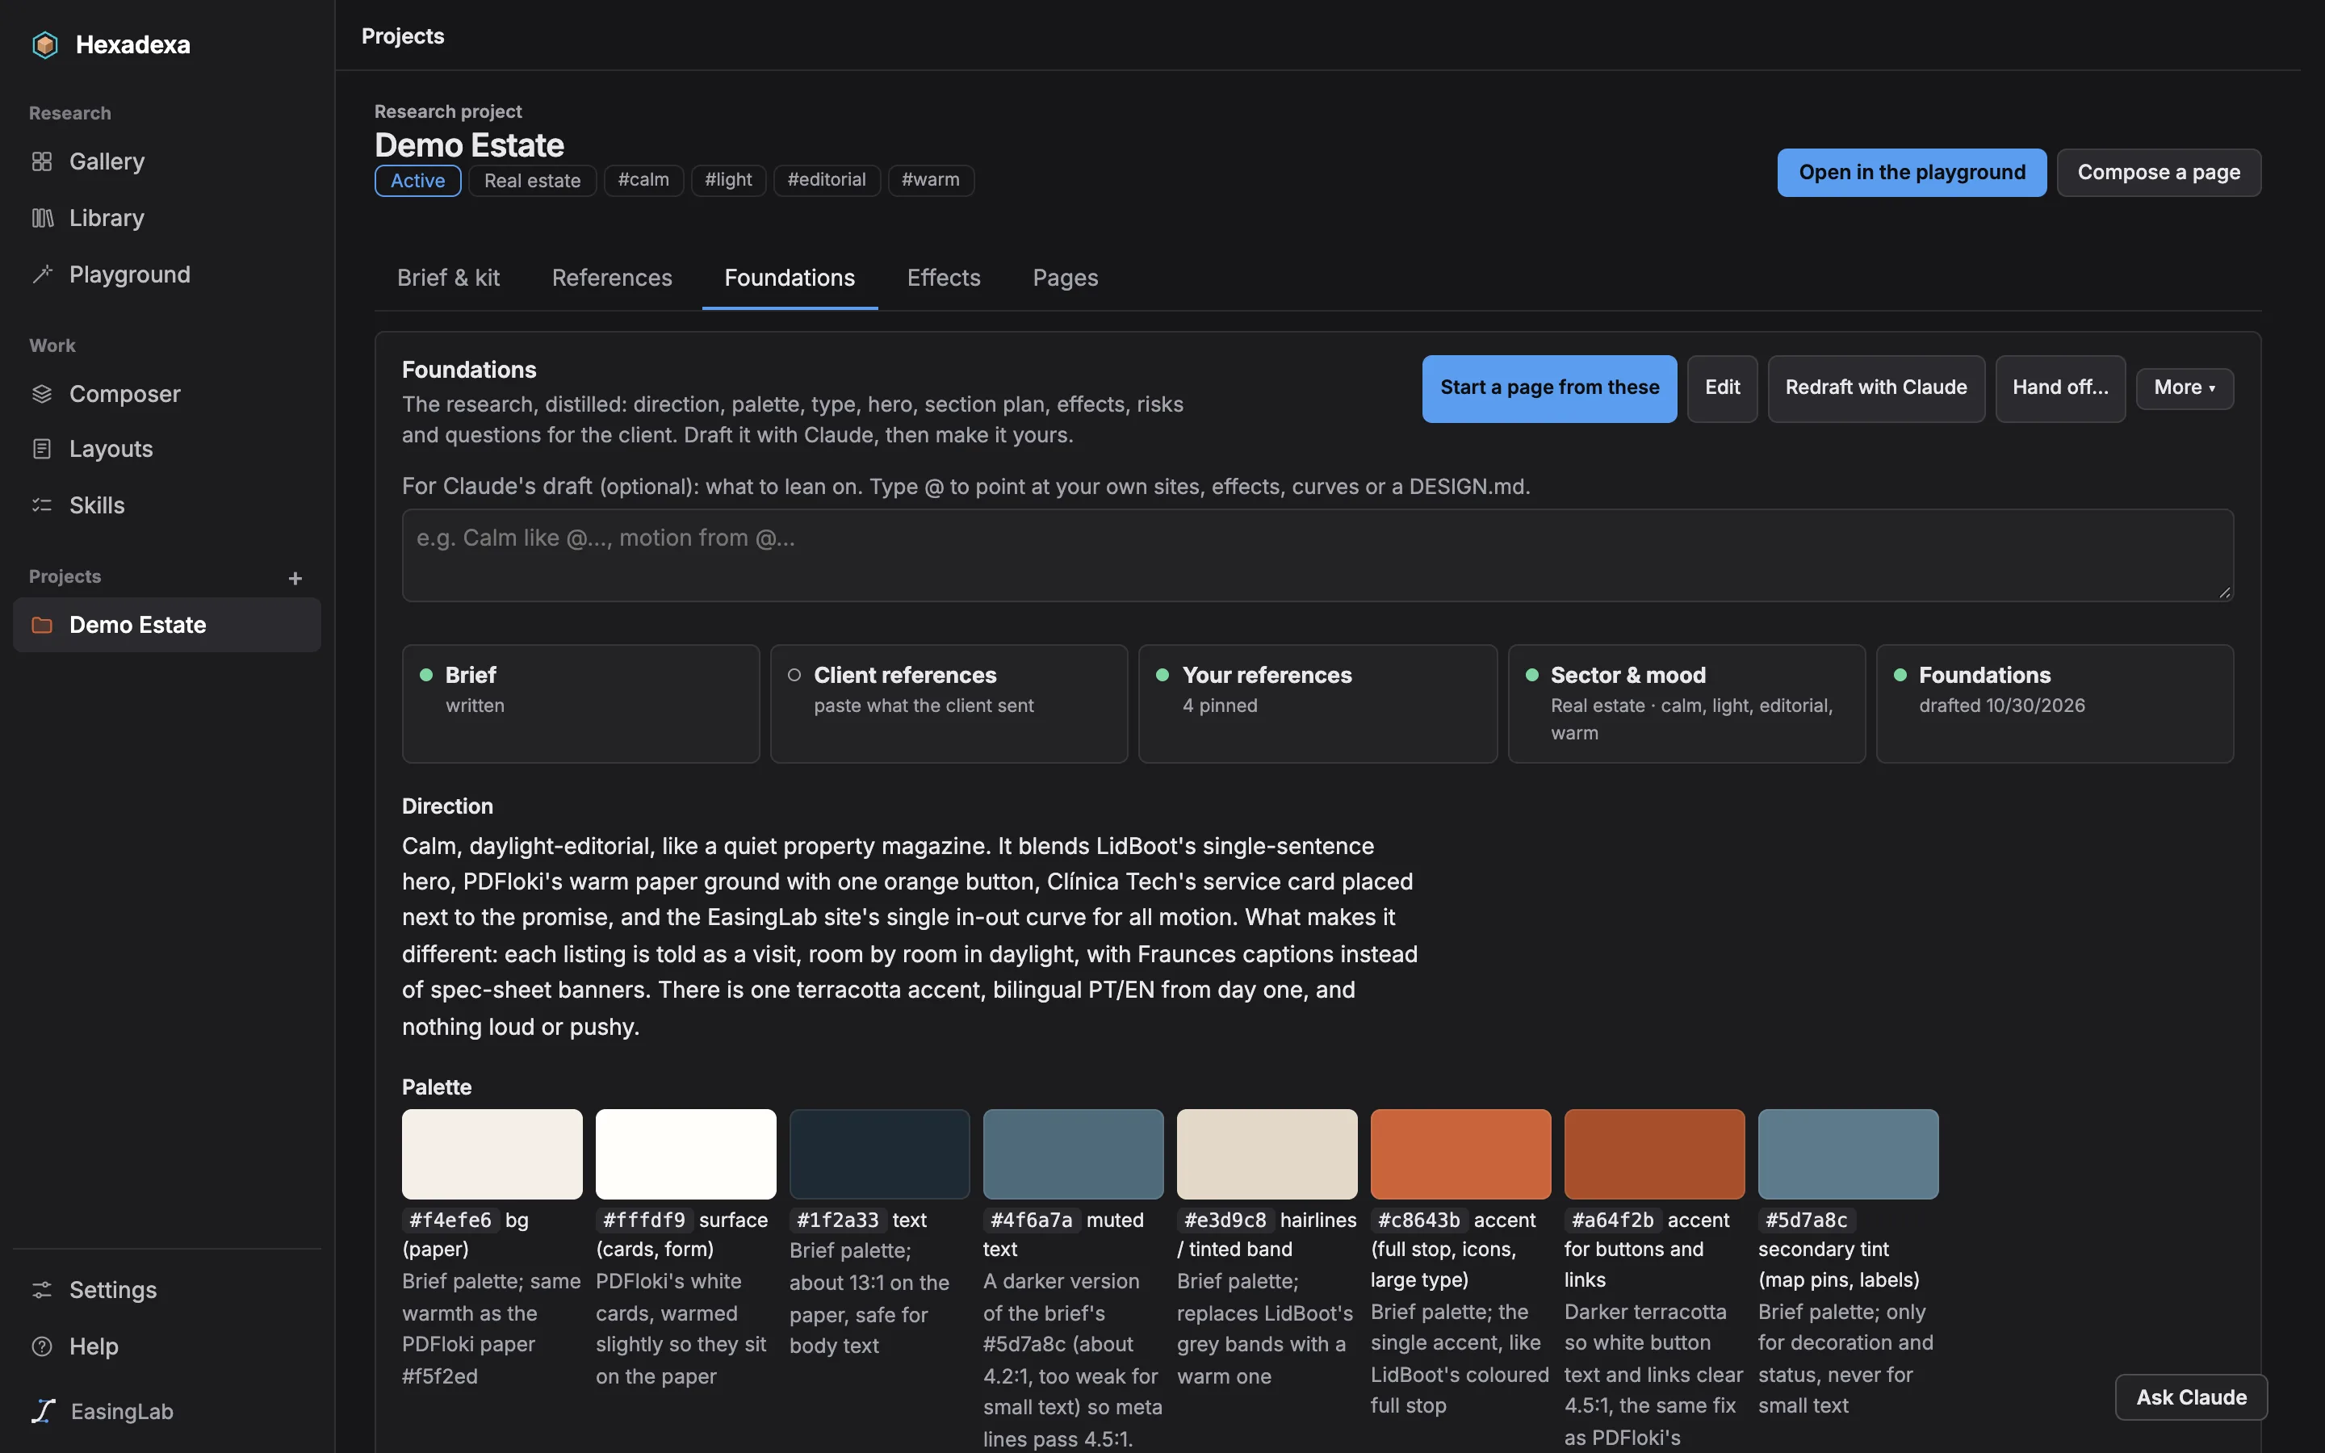This screenshot has width=2325, height=1453.
Task: Click Start a page from these
Action: [1550, 388]
